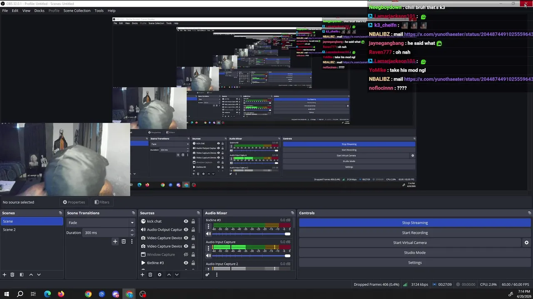
Task: Click the Start Recording button
Action: (x=415, y=233)
